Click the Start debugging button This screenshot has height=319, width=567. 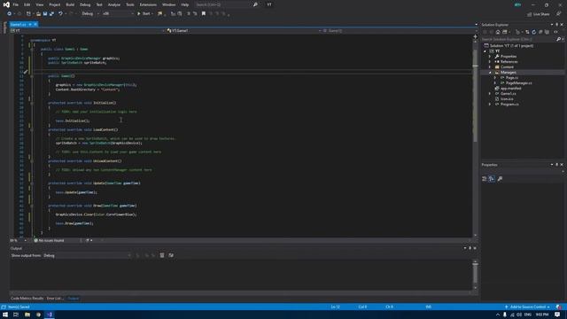click(144, 14)
